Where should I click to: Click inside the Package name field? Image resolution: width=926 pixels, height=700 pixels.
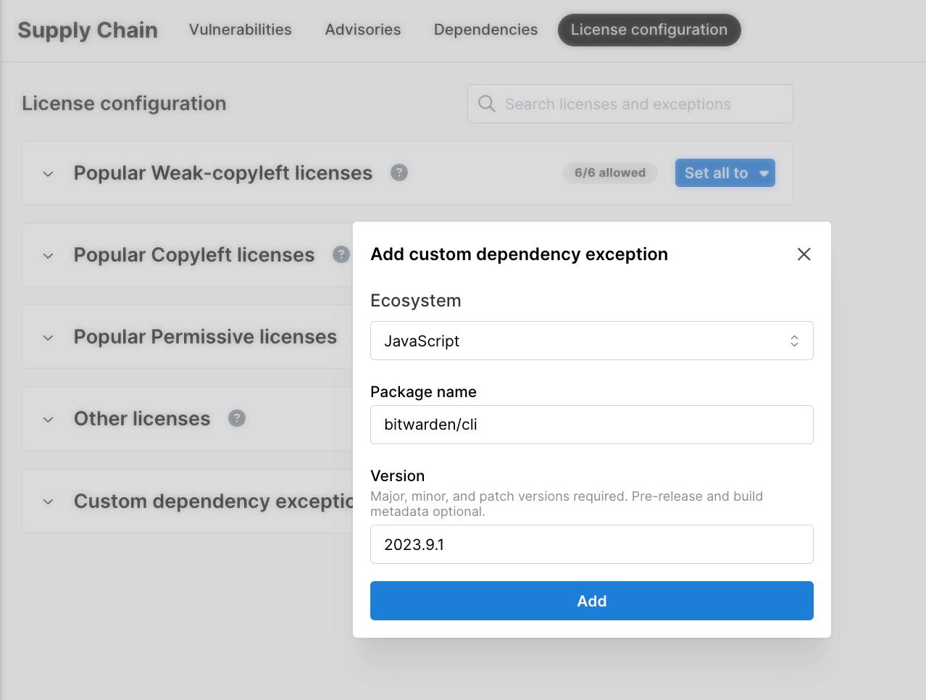591,424
